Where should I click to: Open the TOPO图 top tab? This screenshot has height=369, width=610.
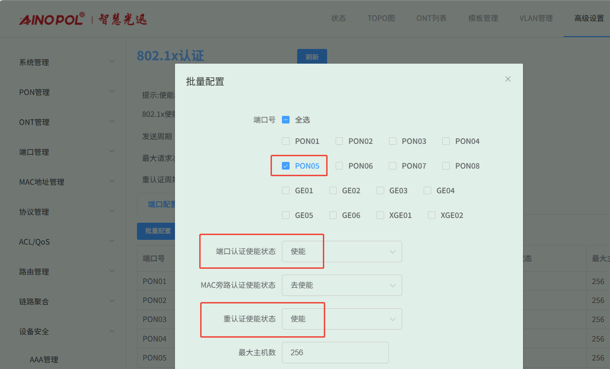[381, 19]
